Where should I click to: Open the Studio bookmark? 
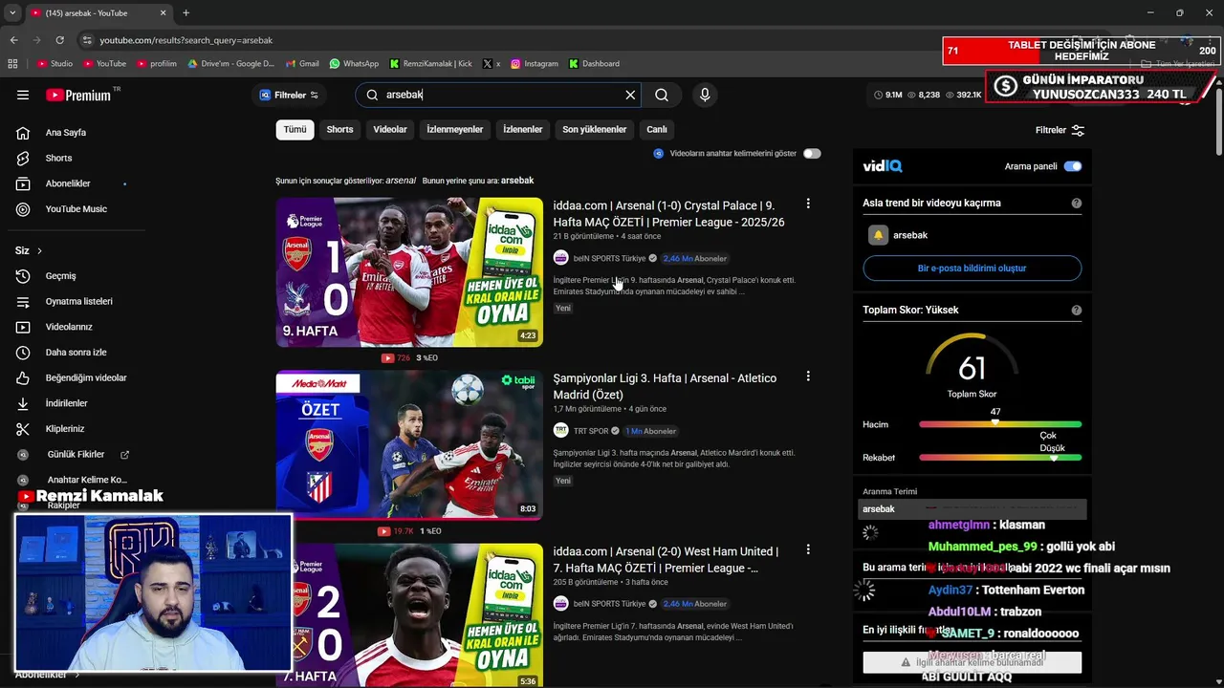tap(55, 64)
